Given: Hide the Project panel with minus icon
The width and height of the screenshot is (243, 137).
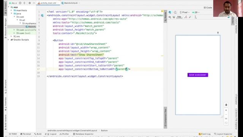Looking at the screenshot, I should 34,3.
